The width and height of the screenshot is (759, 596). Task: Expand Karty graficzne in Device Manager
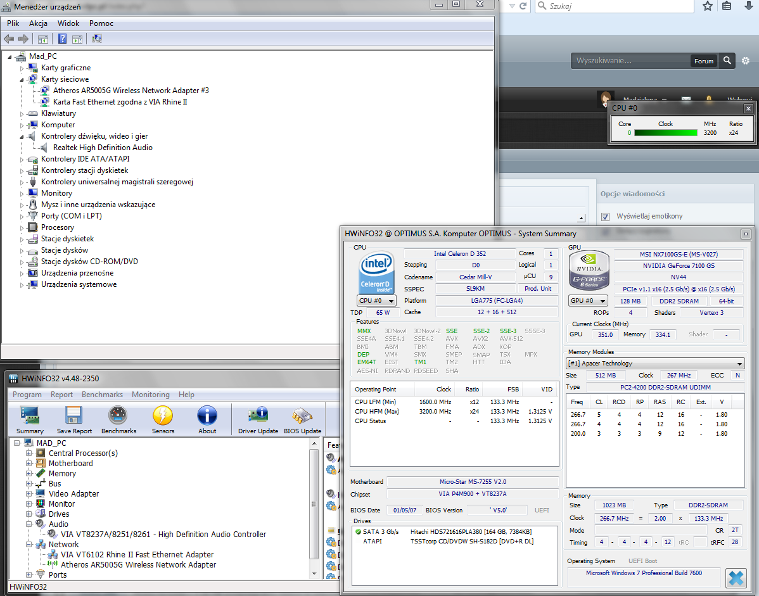(22, 68)
